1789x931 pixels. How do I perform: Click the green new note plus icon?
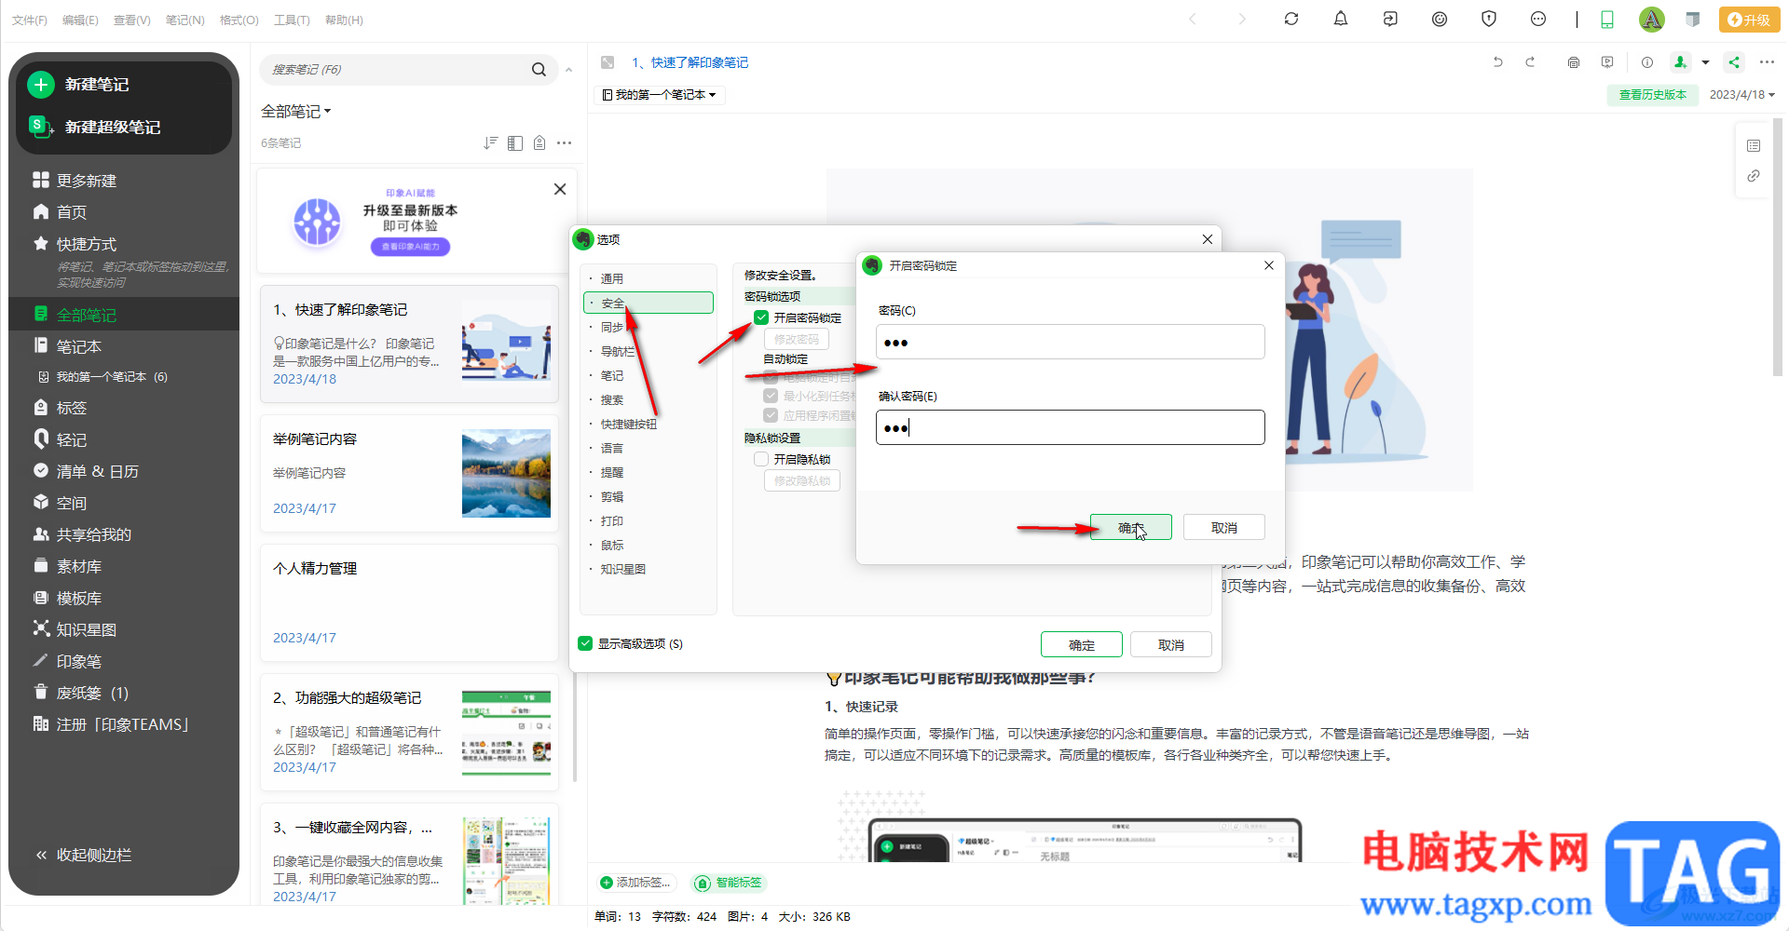[x=41, y=85]
